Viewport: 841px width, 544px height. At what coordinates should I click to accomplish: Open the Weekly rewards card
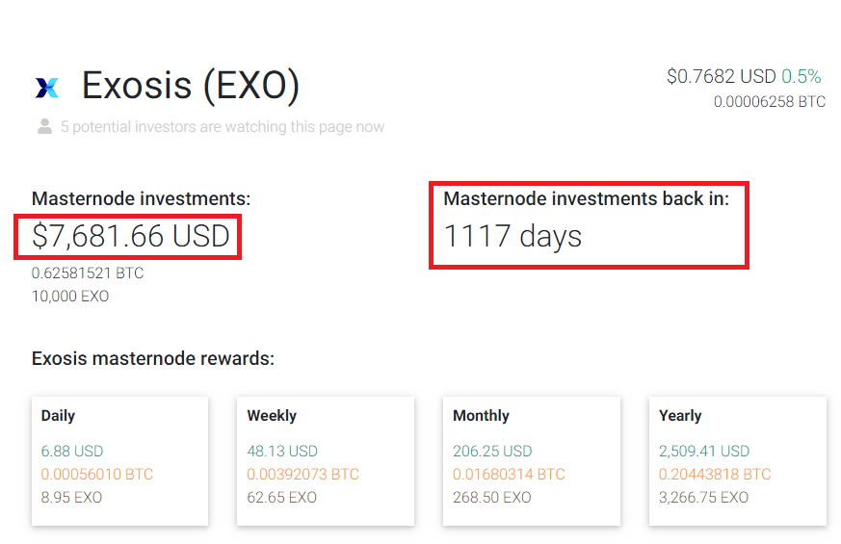click(x=326, y=460)
